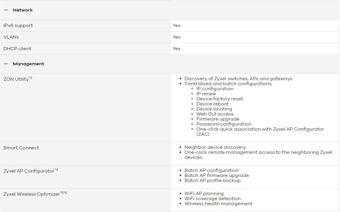Select 'Web GUI access' sub-item
The height and width of the screenshot is (212, 340).
[x=215, y=114]
